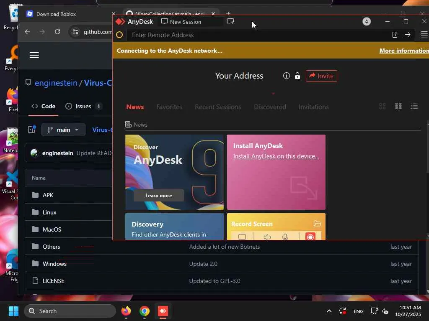Open the enginestein user link
Viewport: 429px width, 321px height.
coord(56,83)
